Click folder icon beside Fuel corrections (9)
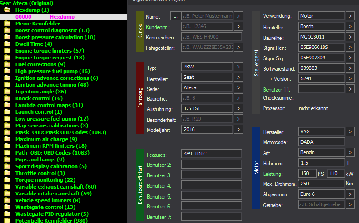The image size is (359, 223). click(7, 64)
